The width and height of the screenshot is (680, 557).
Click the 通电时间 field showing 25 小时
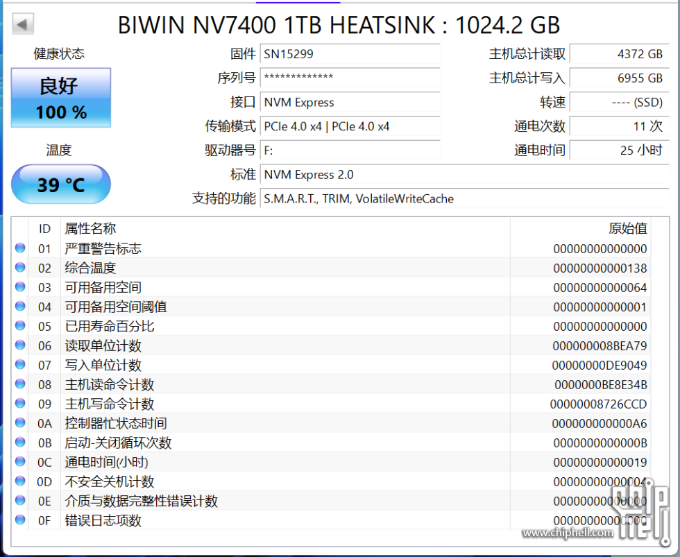(619, 151)
